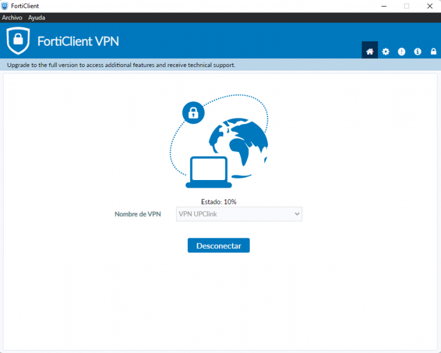Click the laptop graphic in illustration
The height and width of the screenshot is (353, 441).
click(x=208, y=172)
